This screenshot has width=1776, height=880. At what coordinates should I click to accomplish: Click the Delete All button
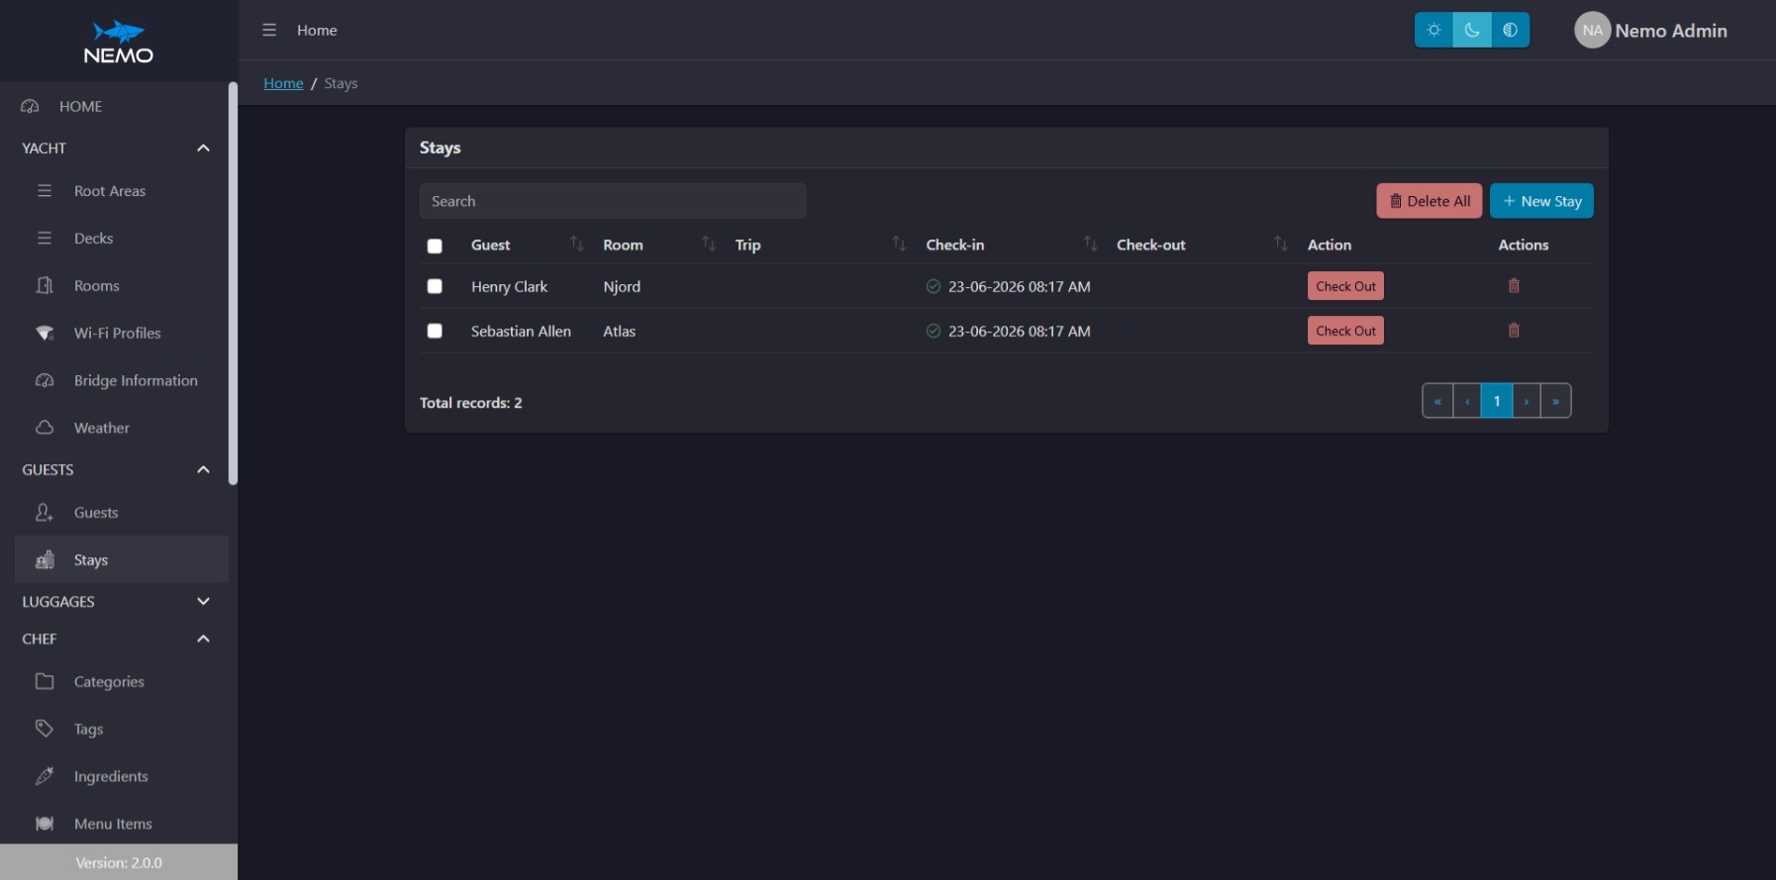tap(1429, 201)
